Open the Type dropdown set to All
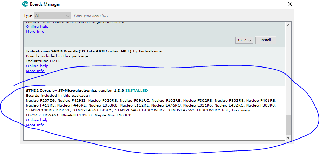 (52, 15)
